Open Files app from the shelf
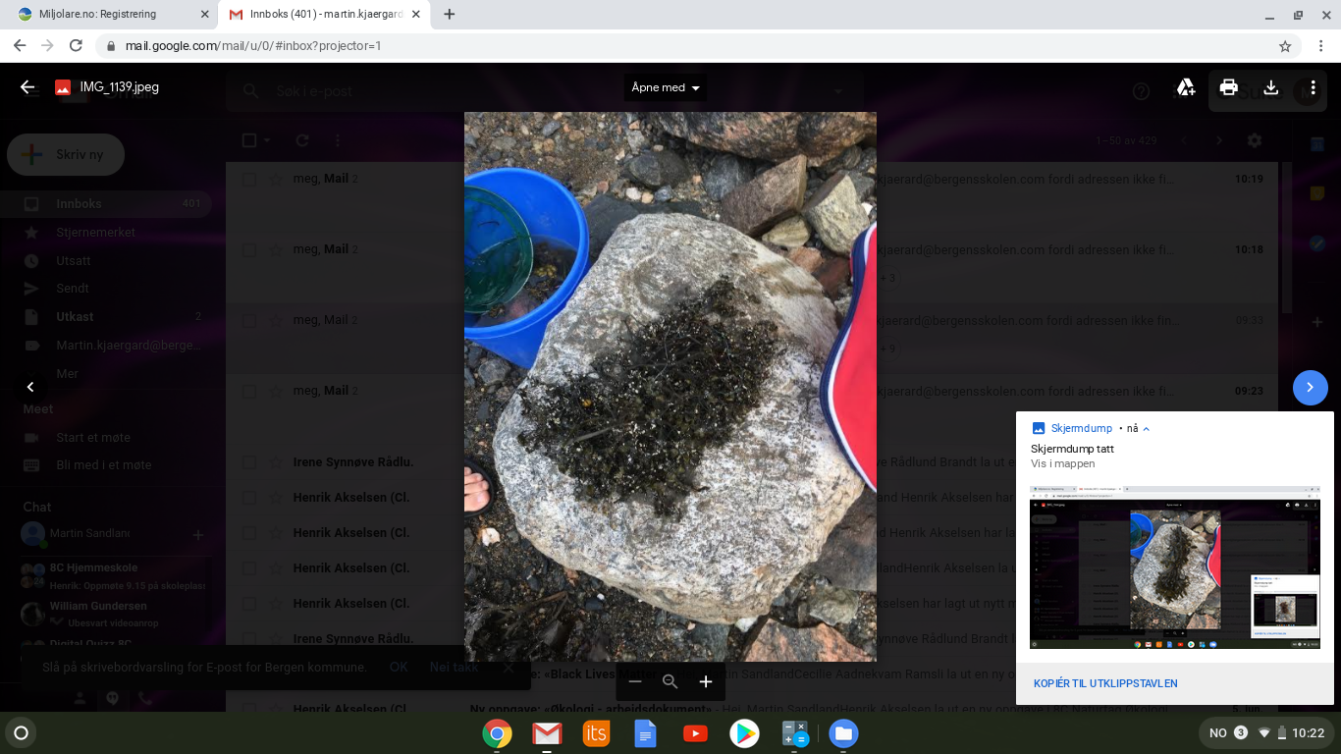The width and height of the screenshot is (1341, 754). [843, 733]
